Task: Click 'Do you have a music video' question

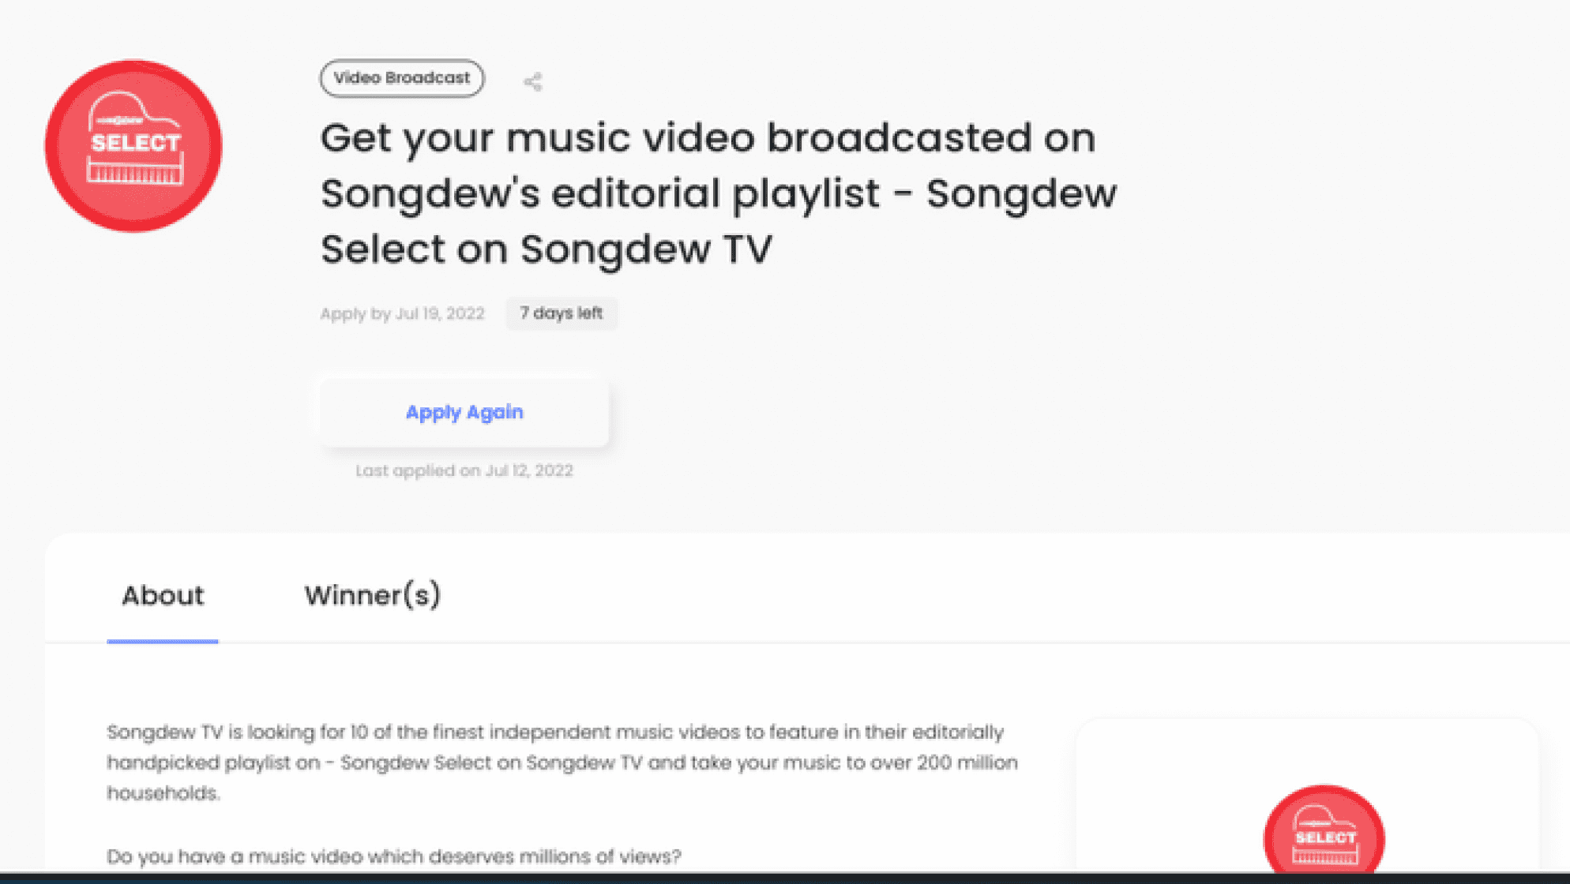Action: click(393, 856)
